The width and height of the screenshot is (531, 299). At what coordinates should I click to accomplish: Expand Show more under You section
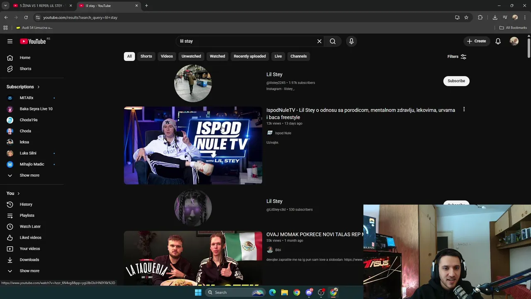tap(32, 271)
